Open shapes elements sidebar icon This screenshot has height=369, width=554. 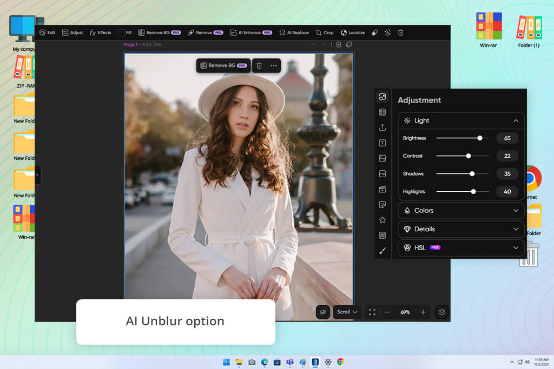(x=382, y=97)
